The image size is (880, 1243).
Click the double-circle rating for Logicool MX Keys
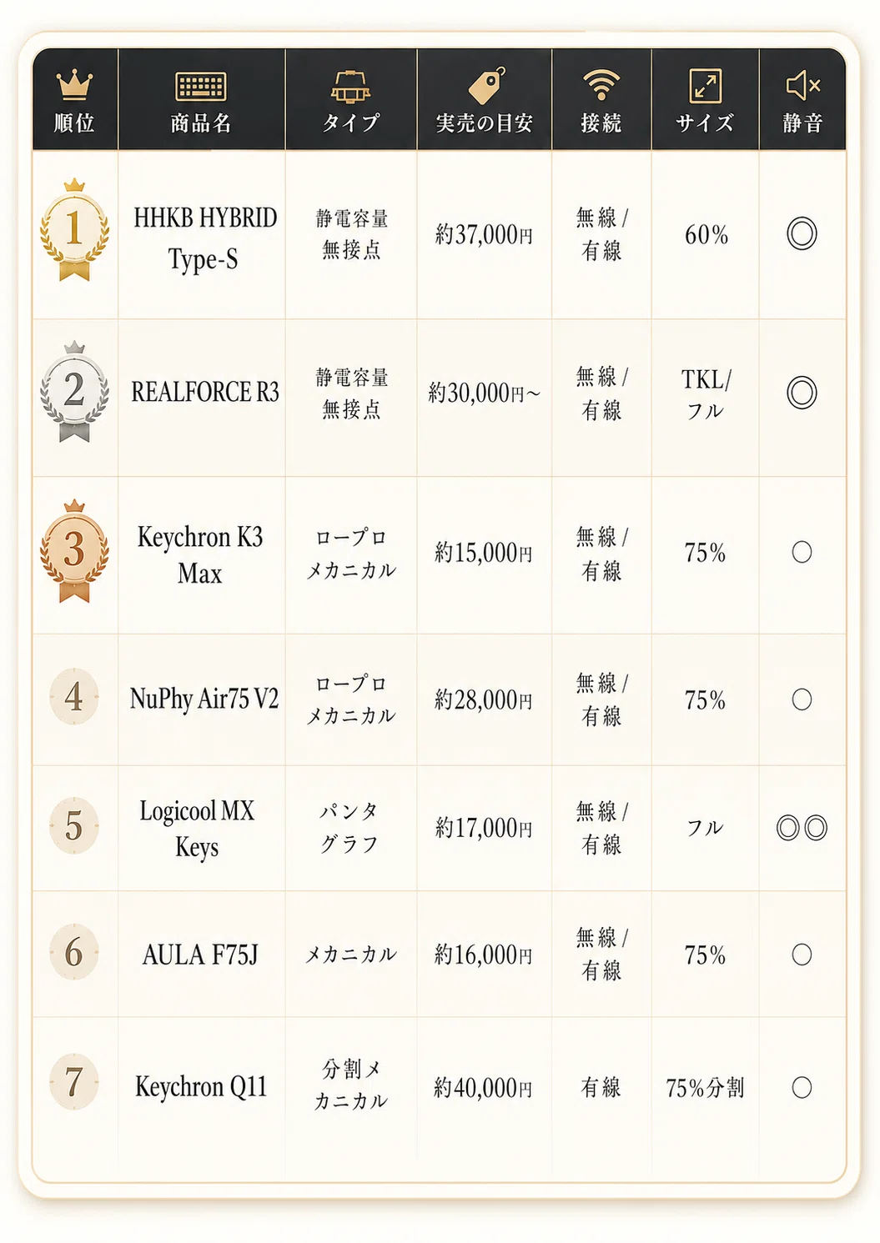pos(802,828)
